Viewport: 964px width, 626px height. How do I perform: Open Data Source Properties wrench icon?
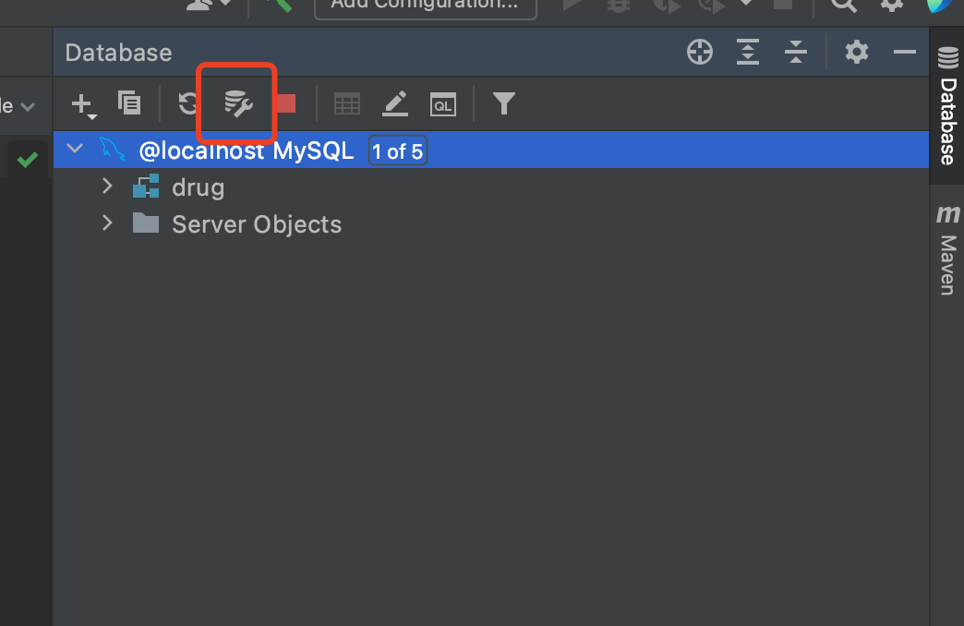238,103
